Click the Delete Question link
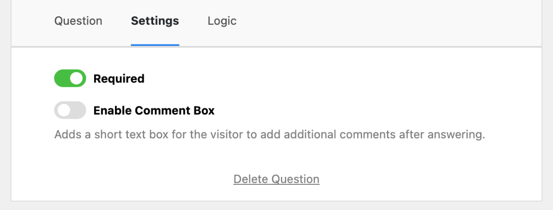Viewport: 553px width, 210px height. [276, 179]
